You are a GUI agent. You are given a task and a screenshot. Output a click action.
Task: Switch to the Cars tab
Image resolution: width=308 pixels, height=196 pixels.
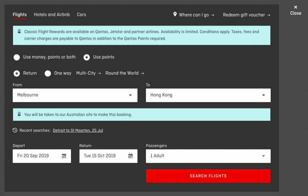click(82, 15)
